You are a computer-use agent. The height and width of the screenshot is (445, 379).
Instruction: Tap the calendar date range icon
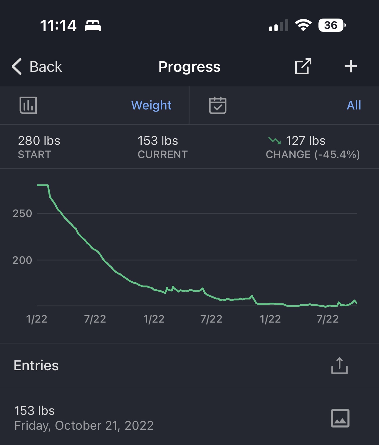coord(217,105)
